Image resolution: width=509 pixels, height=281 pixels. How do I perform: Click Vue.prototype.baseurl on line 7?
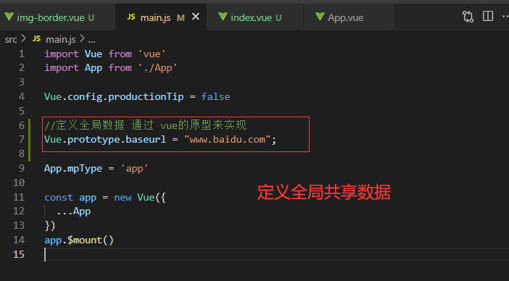105,140
